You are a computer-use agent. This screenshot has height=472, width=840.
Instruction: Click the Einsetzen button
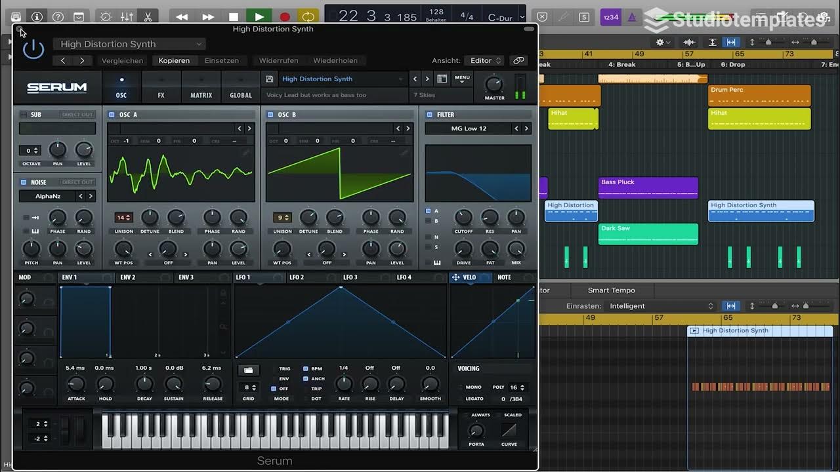(x=222, y=60)
